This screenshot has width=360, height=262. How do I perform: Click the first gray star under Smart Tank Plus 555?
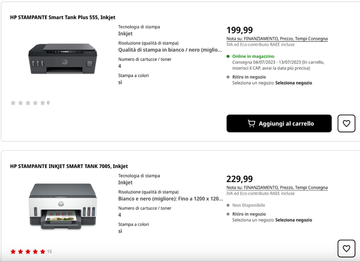pyautogui.click(x=13, y=102)
